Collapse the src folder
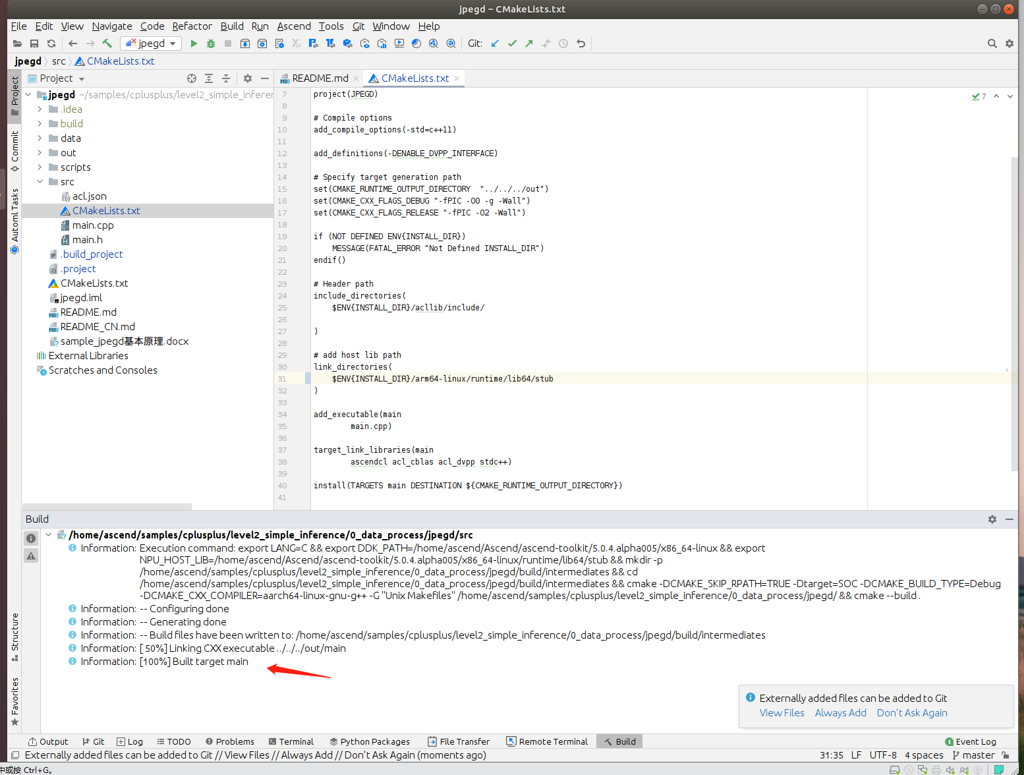Image resolution: width=1024 pixels, height=775 pixels. pos(40,182)
